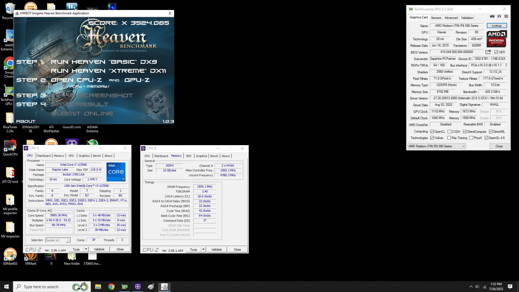This screenshot has width=519, height=292.
Task: Switch to Sensors tab in GPU-Z
Action: [x=436, y=18]
